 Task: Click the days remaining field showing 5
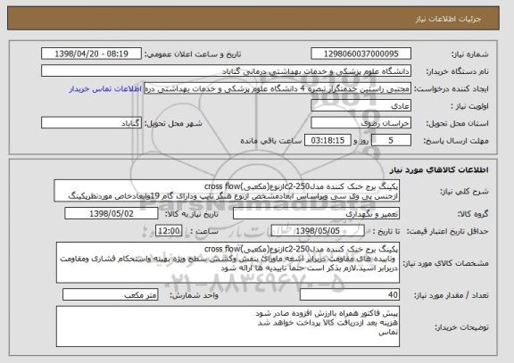point(391,141)
